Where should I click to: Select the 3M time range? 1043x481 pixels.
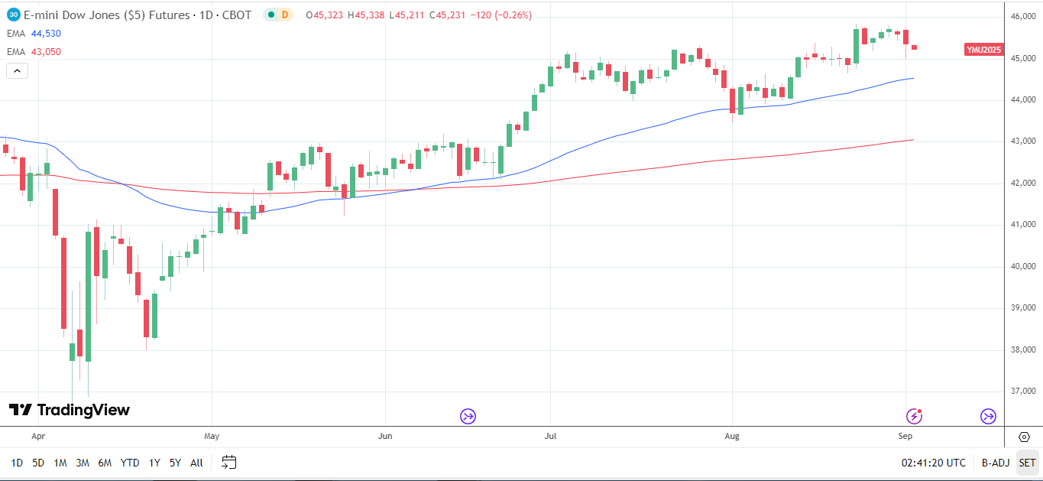[83, 463]
